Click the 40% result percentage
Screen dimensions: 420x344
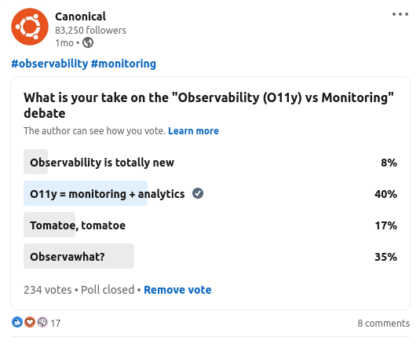click(x=385, y=194)
